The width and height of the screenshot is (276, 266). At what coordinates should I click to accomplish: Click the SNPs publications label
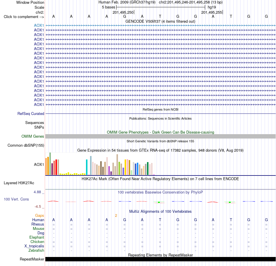coord(39,127)
